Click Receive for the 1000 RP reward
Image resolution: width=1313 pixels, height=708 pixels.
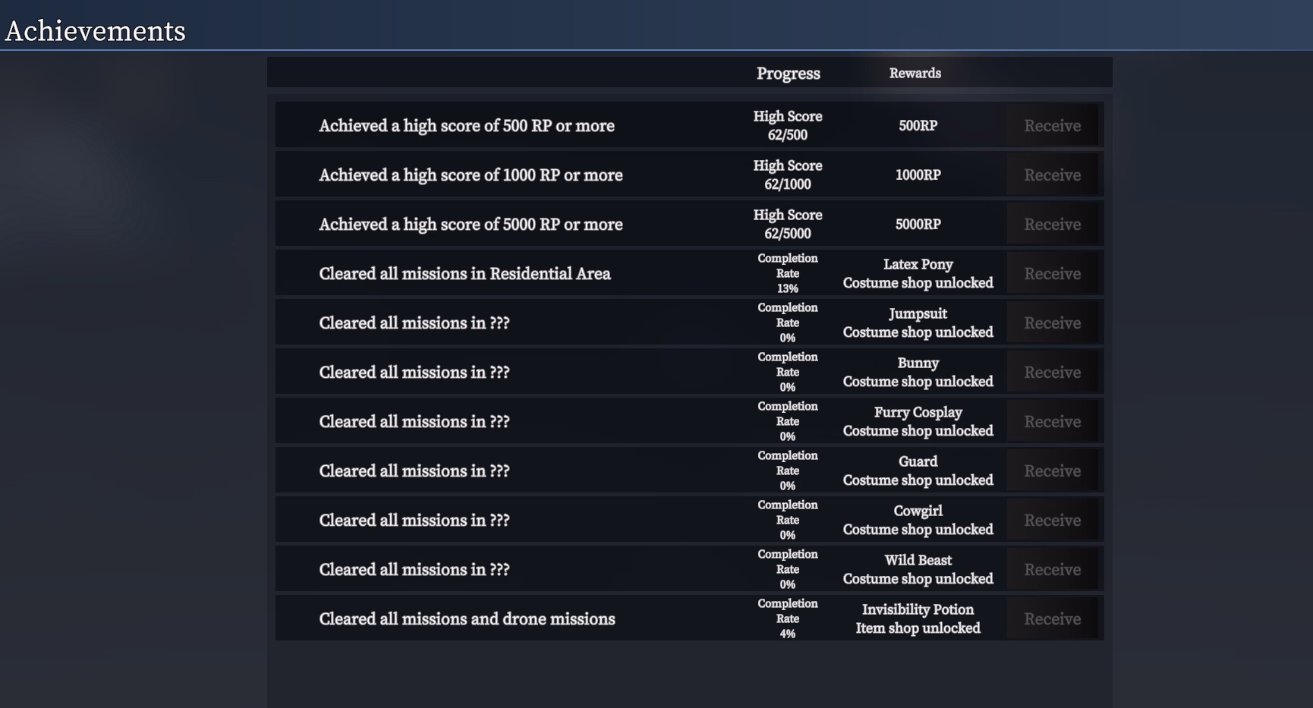tap(1052, 175)
